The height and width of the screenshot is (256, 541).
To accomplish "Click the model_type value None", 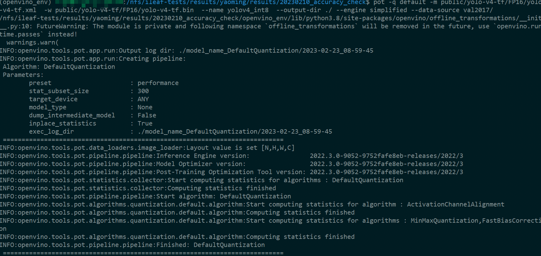I will tap(145, 107).
